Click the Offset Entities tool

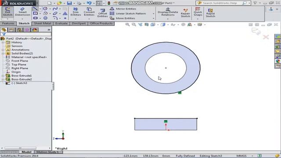(102, 13)
